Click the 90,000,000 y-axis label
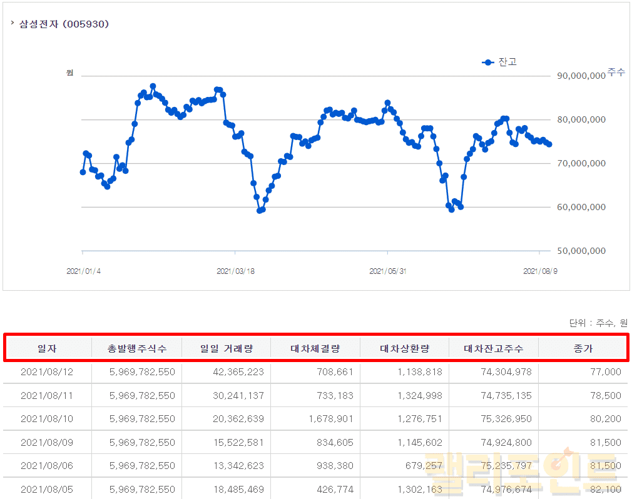Viewport: 632px width, 499px height. pos(581,76)
